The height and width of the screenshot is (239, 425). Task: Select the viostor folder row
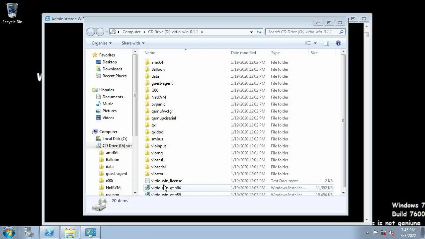pos(238,174)
